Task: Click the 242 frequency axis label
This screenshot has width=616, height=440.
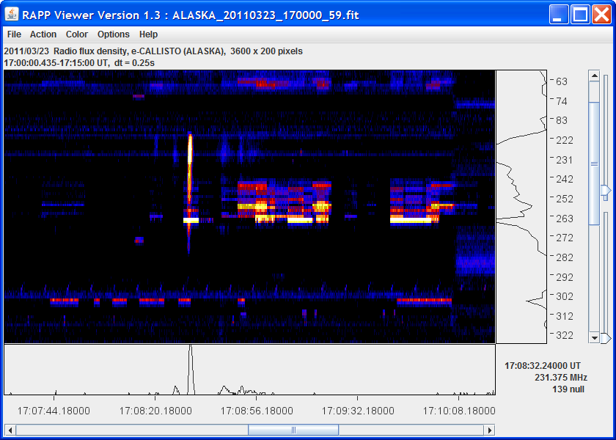Action: pos(564,179)
